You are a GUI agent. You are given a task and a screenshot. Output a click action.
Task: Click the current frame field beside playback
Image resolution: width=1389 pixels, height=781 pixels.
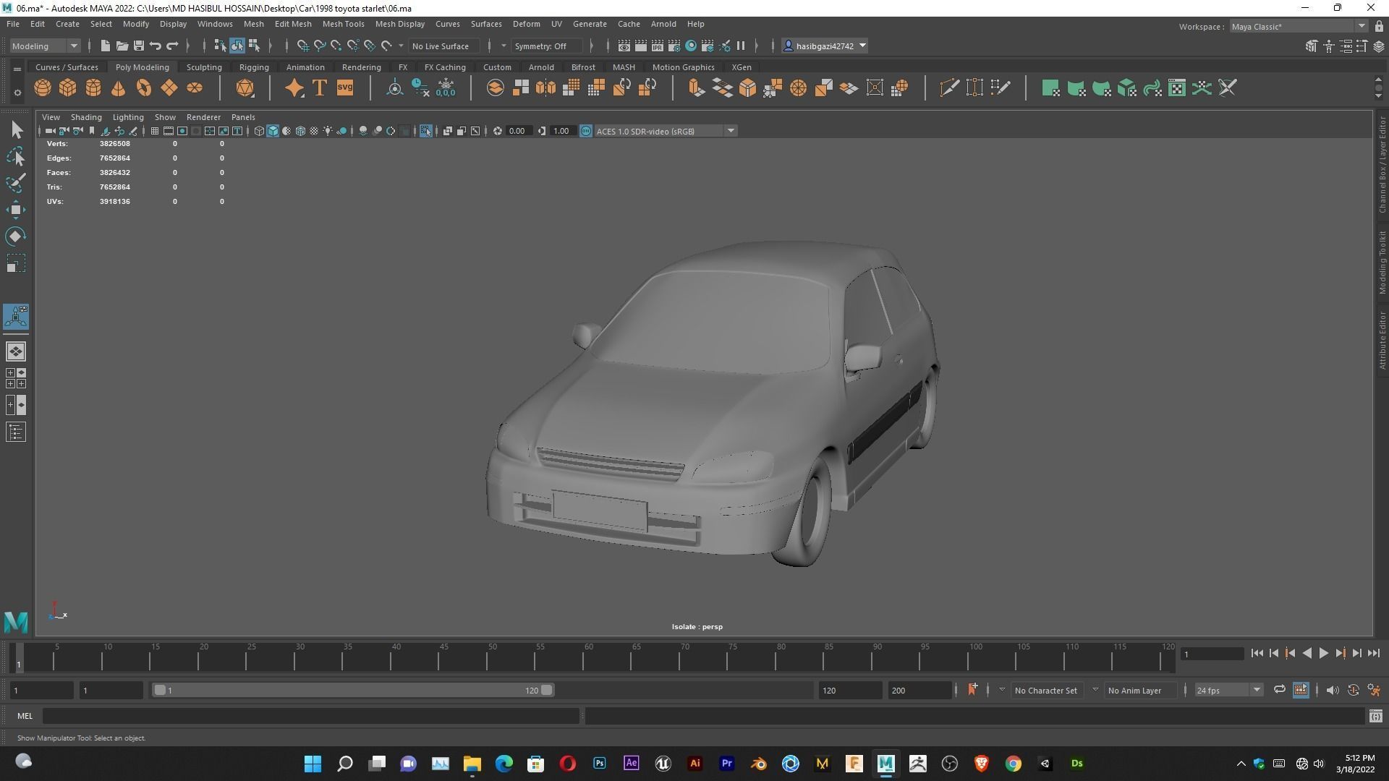(1212, 654)
